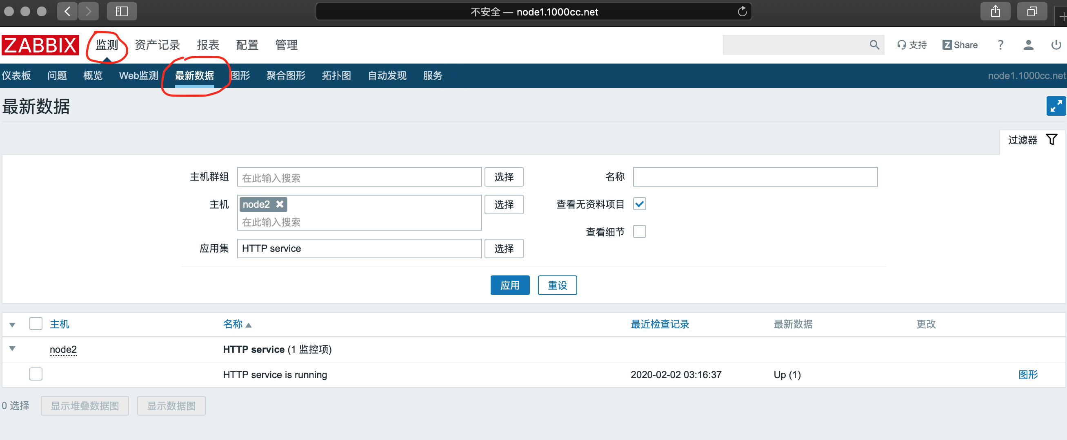This screenshot has width=1067, height=440.
Task: Collapse the node2 HTTP service group
Action: 12,349
